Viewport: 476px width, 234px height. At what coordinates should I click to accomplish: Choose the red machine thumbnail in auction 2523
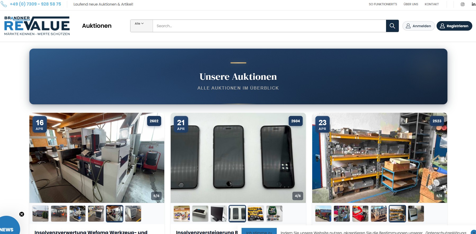[x=360, y=214]
